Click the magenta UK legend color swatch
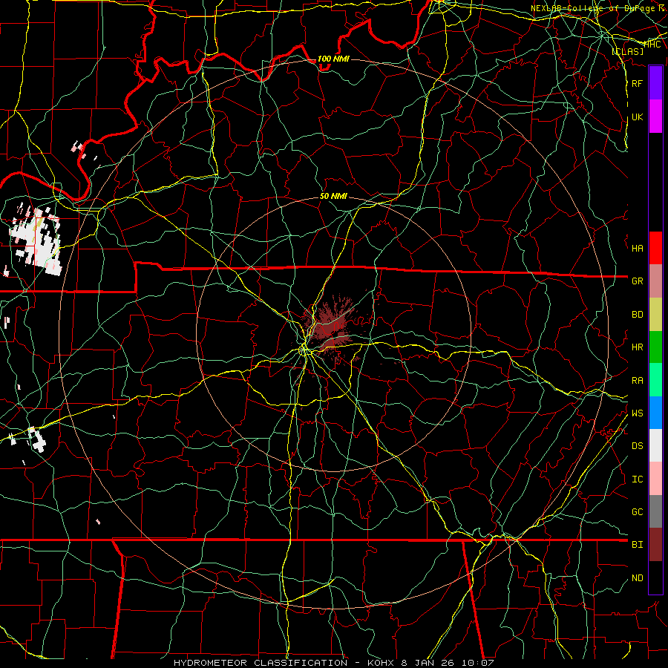This screenshot has height=668, width=668. (655, 117)
